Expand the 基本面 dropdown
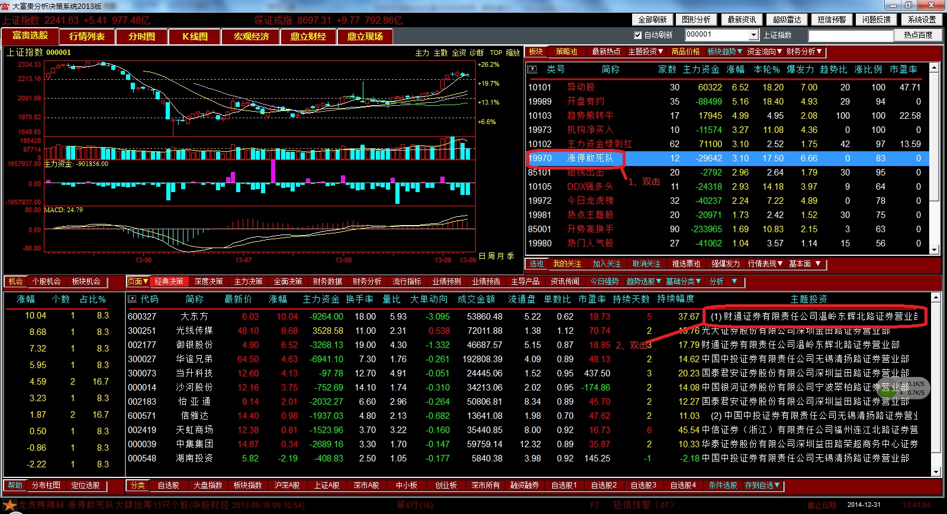The width and height of the screenshot is (947, 514). [x=804, y=264]
